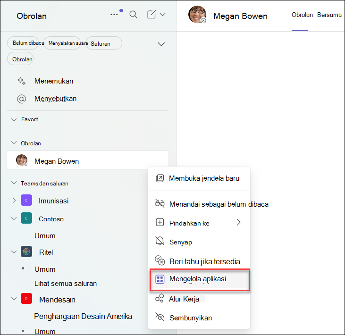Image resolution: width=345 pixels, height=335 pixels.
Task: Open the Umum channel under Mendesain
Action: tap(45, 332)
